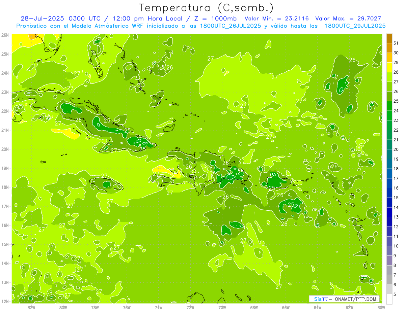Viewport: 405px width, 312px height.
Task: Click the '16N' latitude axis label
Action: [5, 225]
